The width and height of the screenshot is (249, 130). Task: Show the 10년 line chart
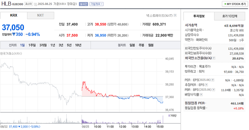78,45
